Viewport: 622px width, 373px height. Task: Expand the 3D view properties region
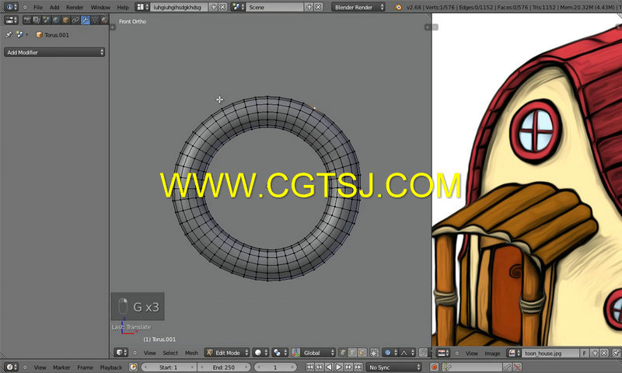point(427,27)
